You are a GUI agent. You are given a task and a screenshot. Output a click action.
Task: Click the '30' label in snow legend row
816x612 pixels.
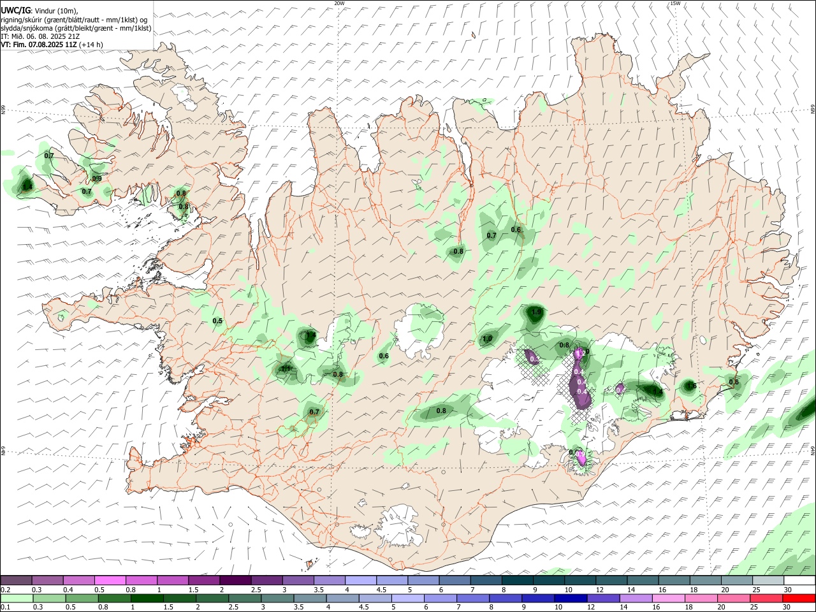pyautogui.click(x=787, y=589)
